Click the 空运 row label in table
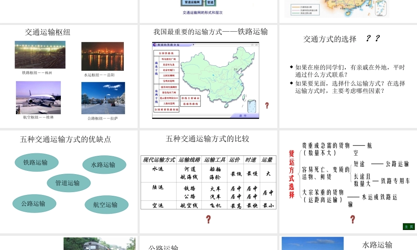The image size is (417, 250). 158,205
